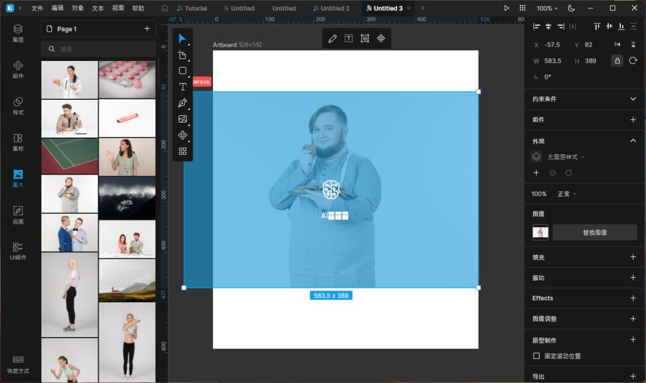This screenshot has height=383, width=646.
Task: Open the 图层 (Layers) sidebar panel
Action: click(x=18, y=33)
